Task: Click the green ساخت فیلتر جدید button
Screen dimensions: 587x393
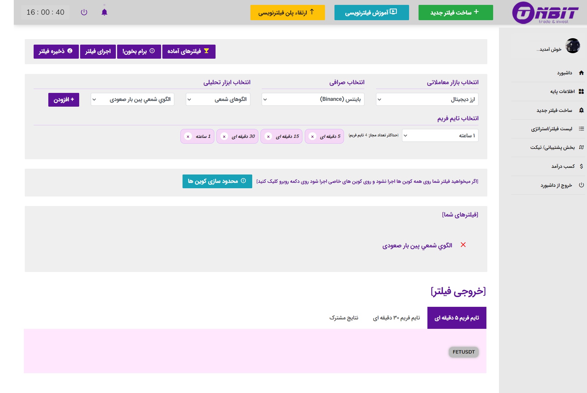Action: [455, 13]
